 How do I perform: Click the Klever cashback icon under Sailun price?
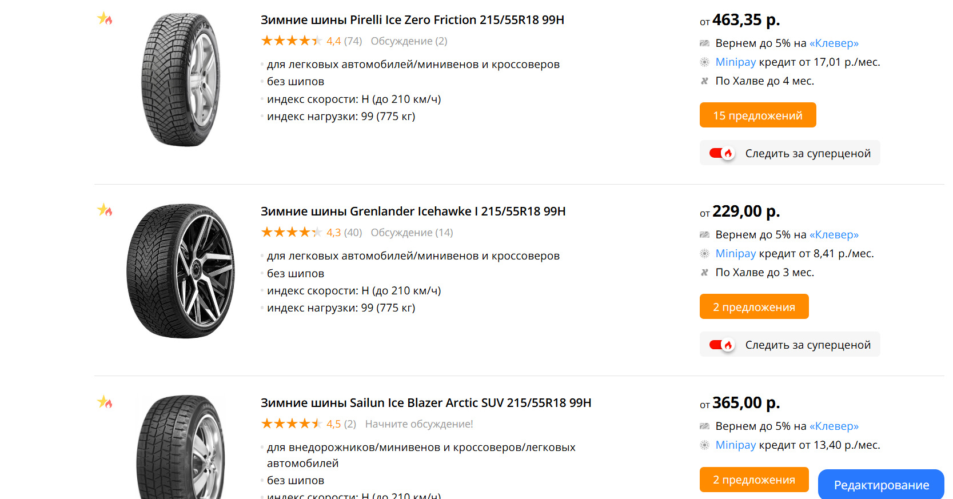click(704, 426)
